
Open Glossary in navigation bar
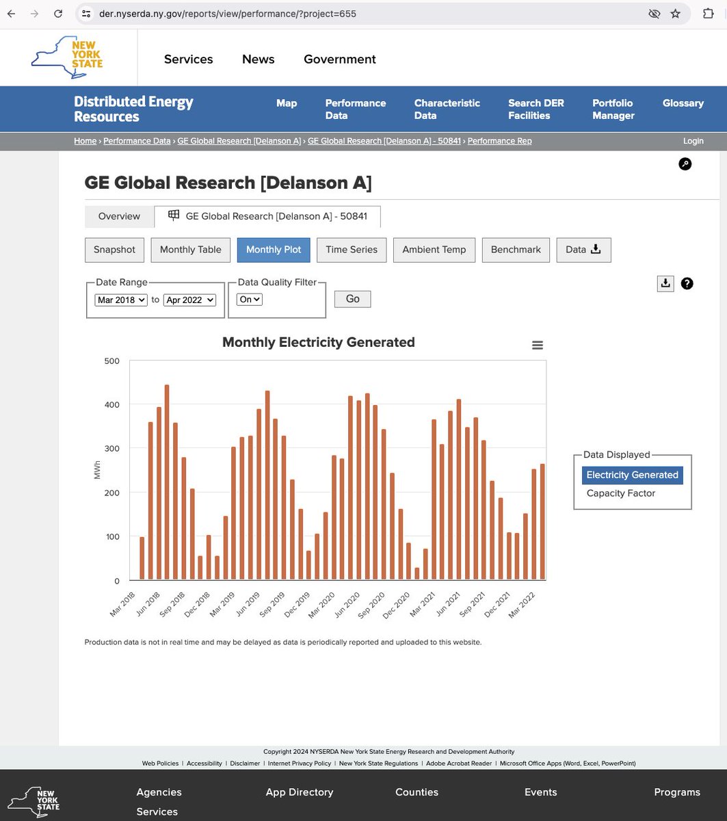[x=683, y=103]
